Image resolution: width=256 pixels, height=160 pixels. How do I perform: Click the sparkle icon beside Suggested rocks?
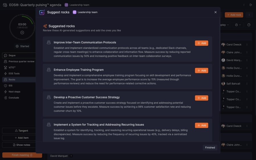point(45,26)
